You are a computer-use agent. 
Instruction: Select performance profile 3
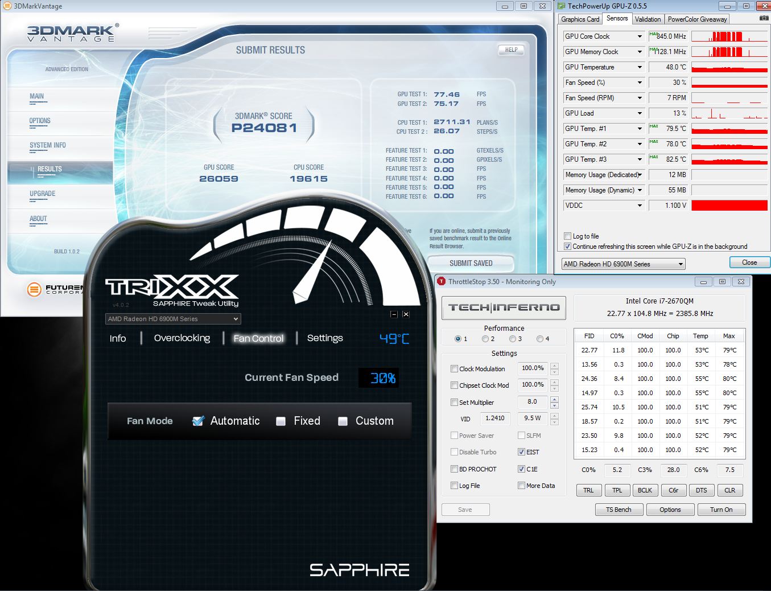coord(513,339)
